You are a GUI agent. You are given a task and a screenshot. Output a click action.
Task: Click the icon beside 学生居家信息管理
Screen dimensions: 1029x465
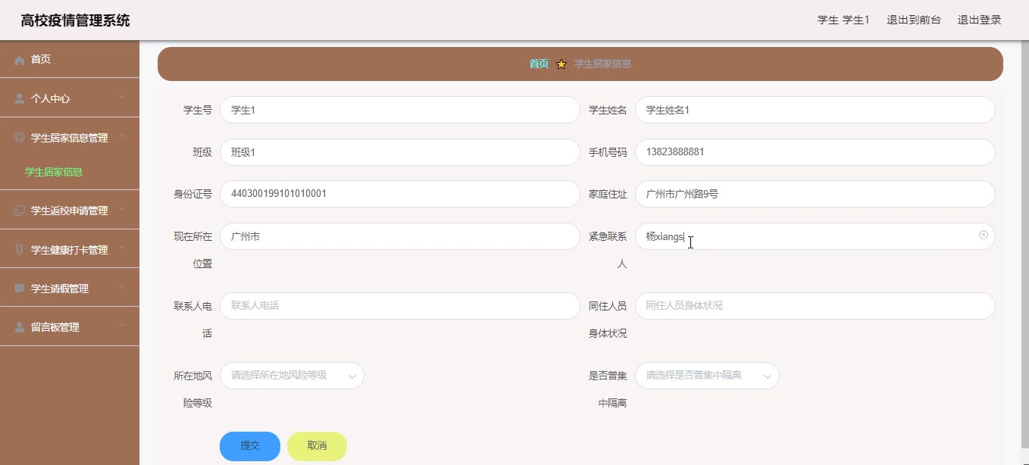coord(20,138)
